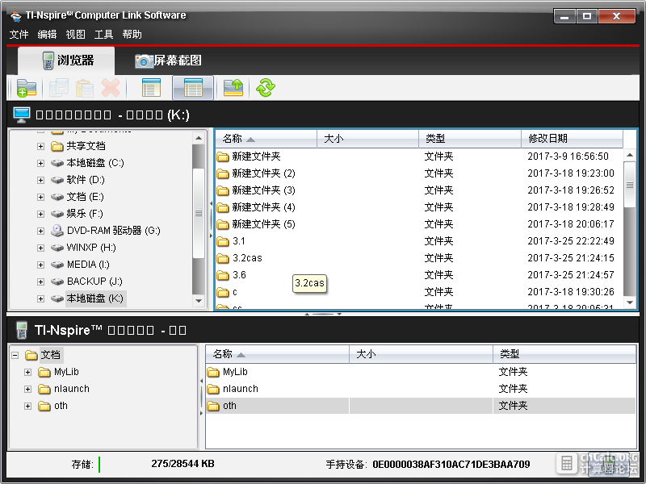Select the 新建文件夹 (3) row
The height and width of the screenshot is (484, 646).
click(x=419, y=190)
